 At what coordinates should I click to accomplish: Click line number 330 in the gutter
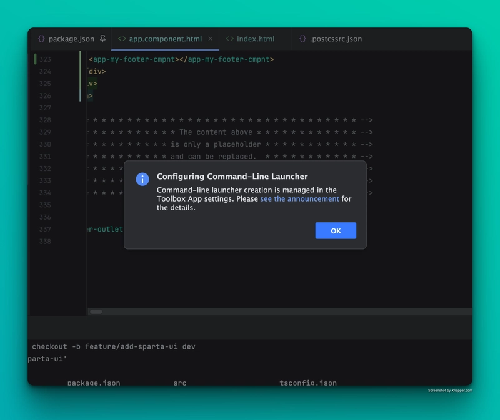click(x=45, y=144)
